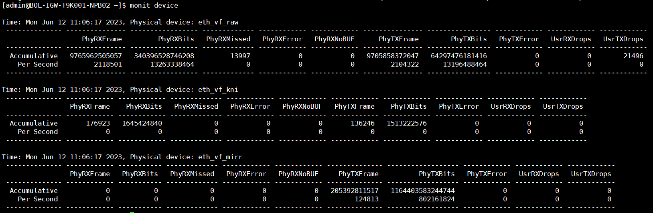The width and height of the screenshot is (653, 213).
Task: Select the PhyTXFrame value 9705858372047
Action: click(x=393, y=56)
